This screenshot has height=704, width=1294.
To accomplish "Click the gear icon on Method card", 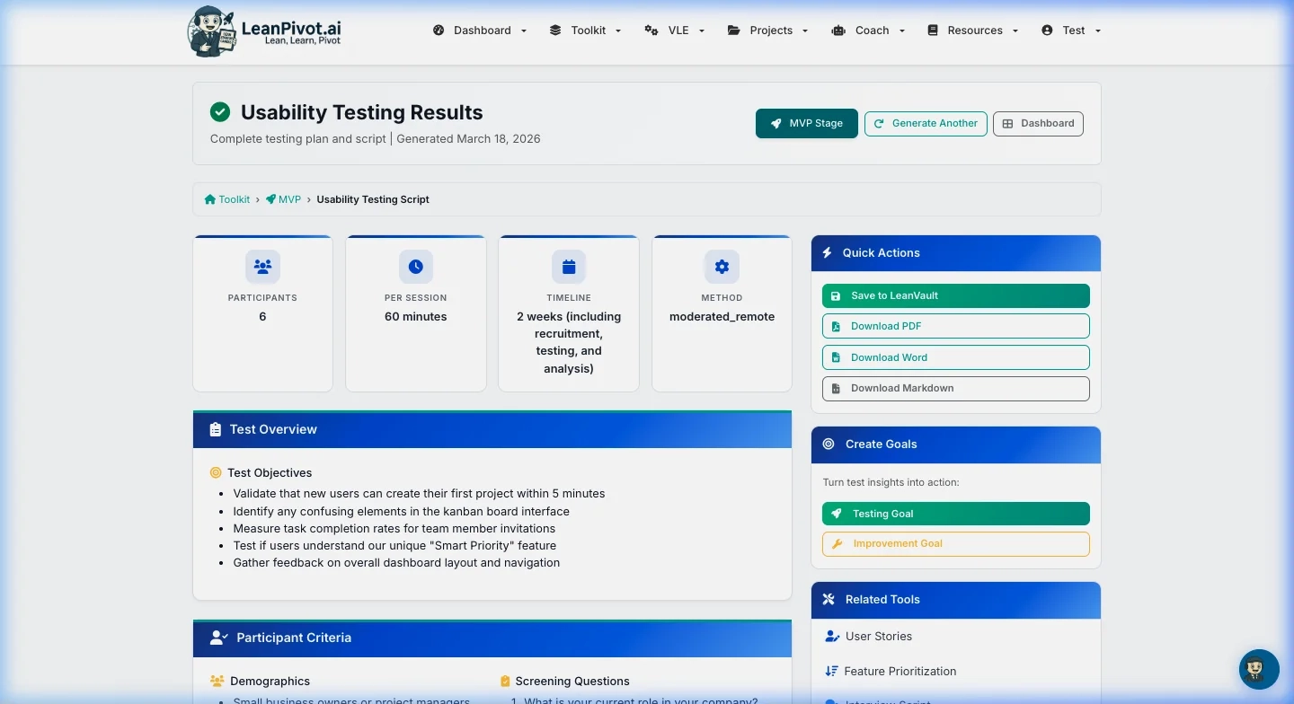I will (722, 266).
